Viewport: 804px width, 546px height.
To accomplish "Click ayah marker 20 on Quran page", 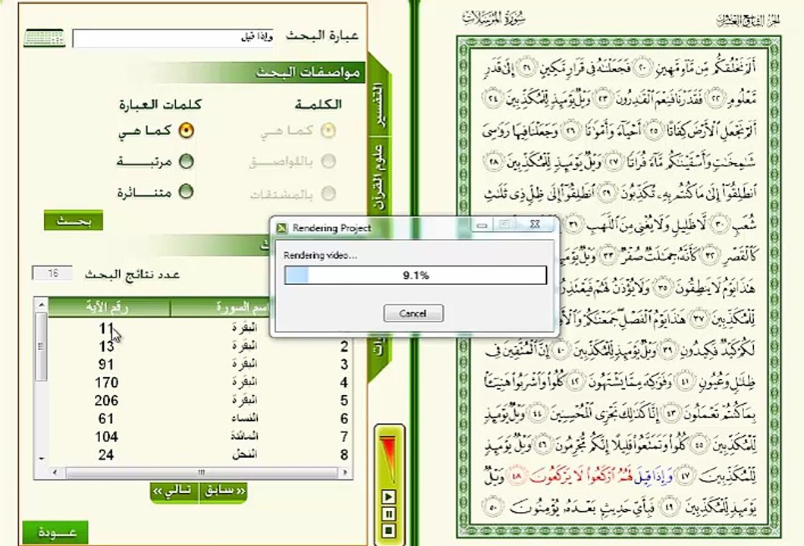I will tap(642, 67).
